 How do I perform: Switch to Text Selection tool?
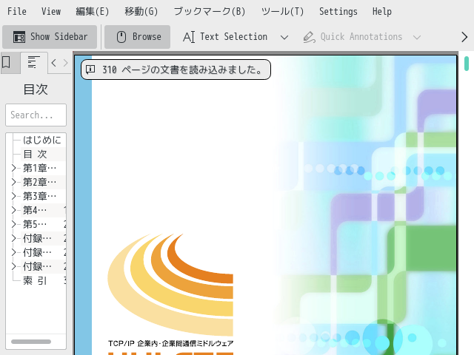coord(225,37)
